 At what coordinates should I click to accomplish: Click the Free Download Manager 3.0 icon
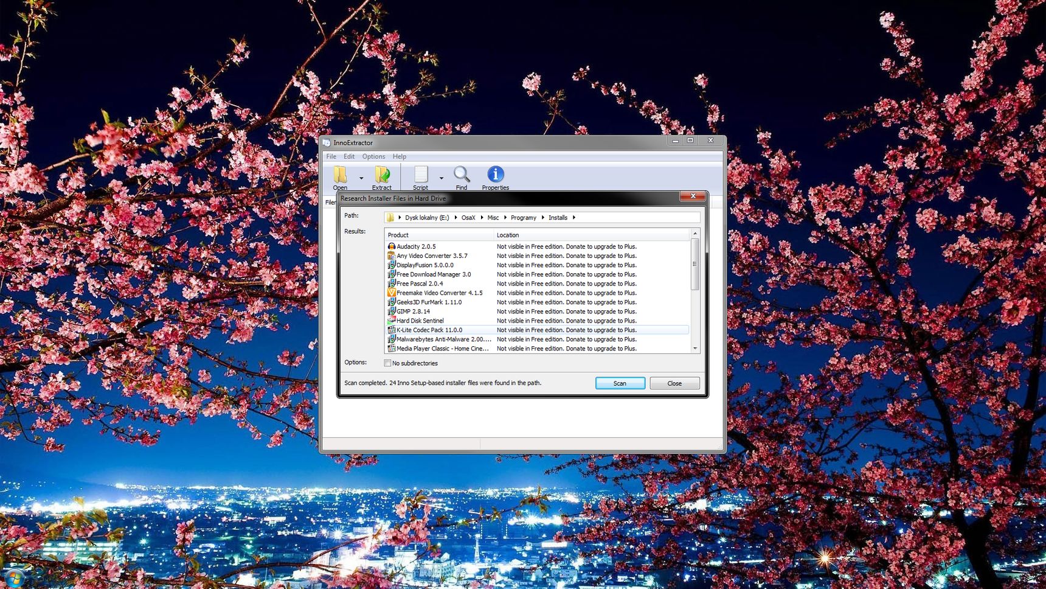[392, 274]
